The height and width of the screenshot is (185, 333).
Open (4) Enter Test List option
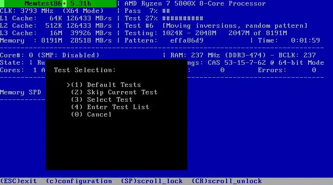110,107
